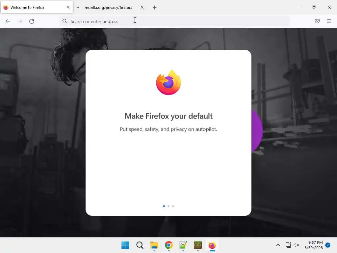Viewport: 337px width, 253px height.
Task: Open the notification badge showing 2
Action: click(328, 245)
